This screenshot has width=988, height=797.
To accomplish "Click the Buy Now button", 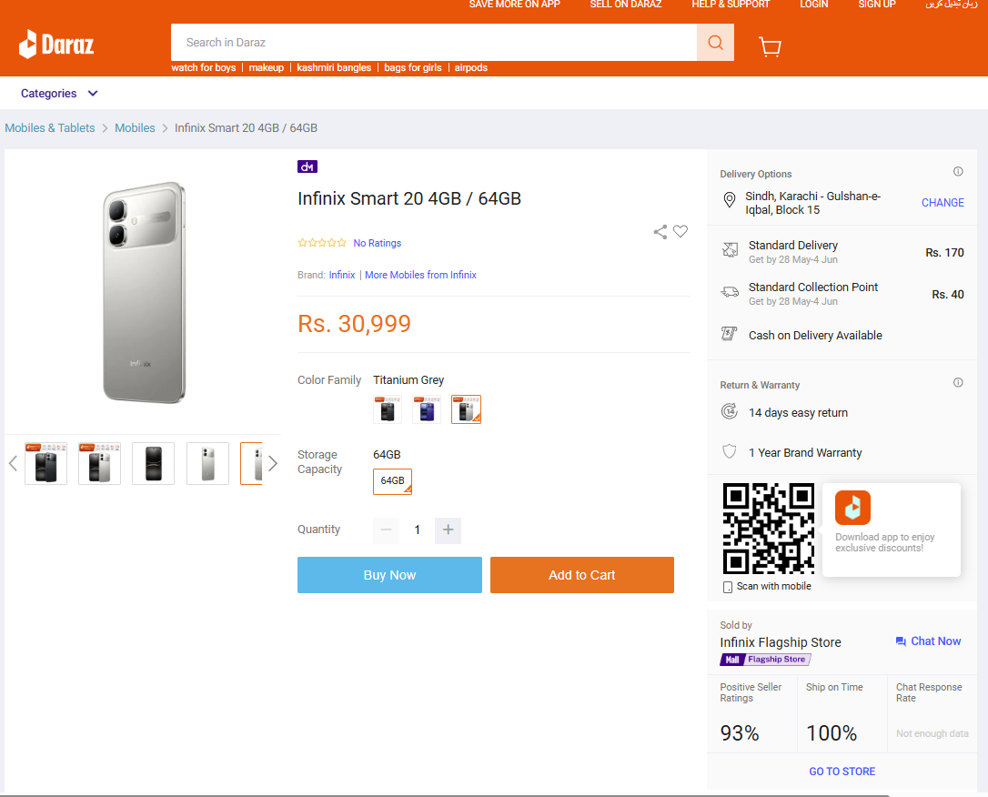I will (x=389, y=575).
